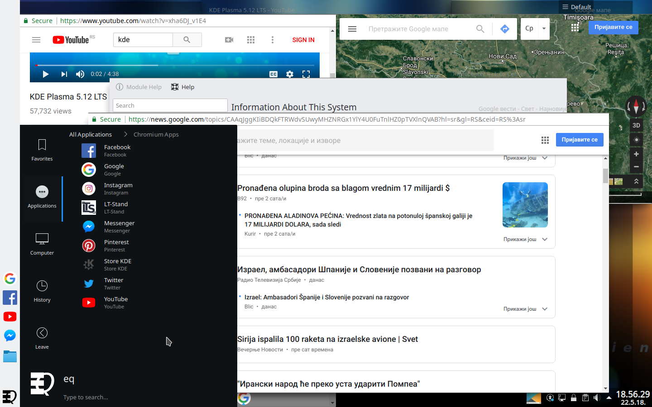Screen dimensions: 652x407
Task: Open the YouTube settings three-dot menu
Action: coord(273,40)
